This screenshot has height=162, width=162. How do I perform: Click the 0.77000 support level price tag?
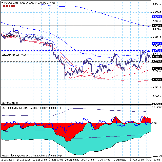(157, 80)
